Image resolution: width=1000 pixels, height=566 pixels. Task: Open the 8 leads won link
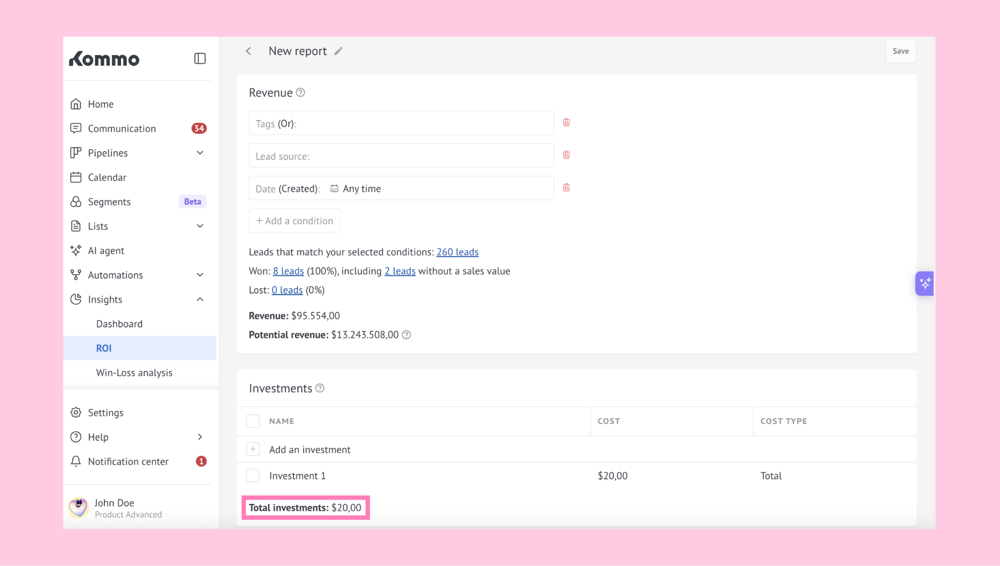[288, 271]
